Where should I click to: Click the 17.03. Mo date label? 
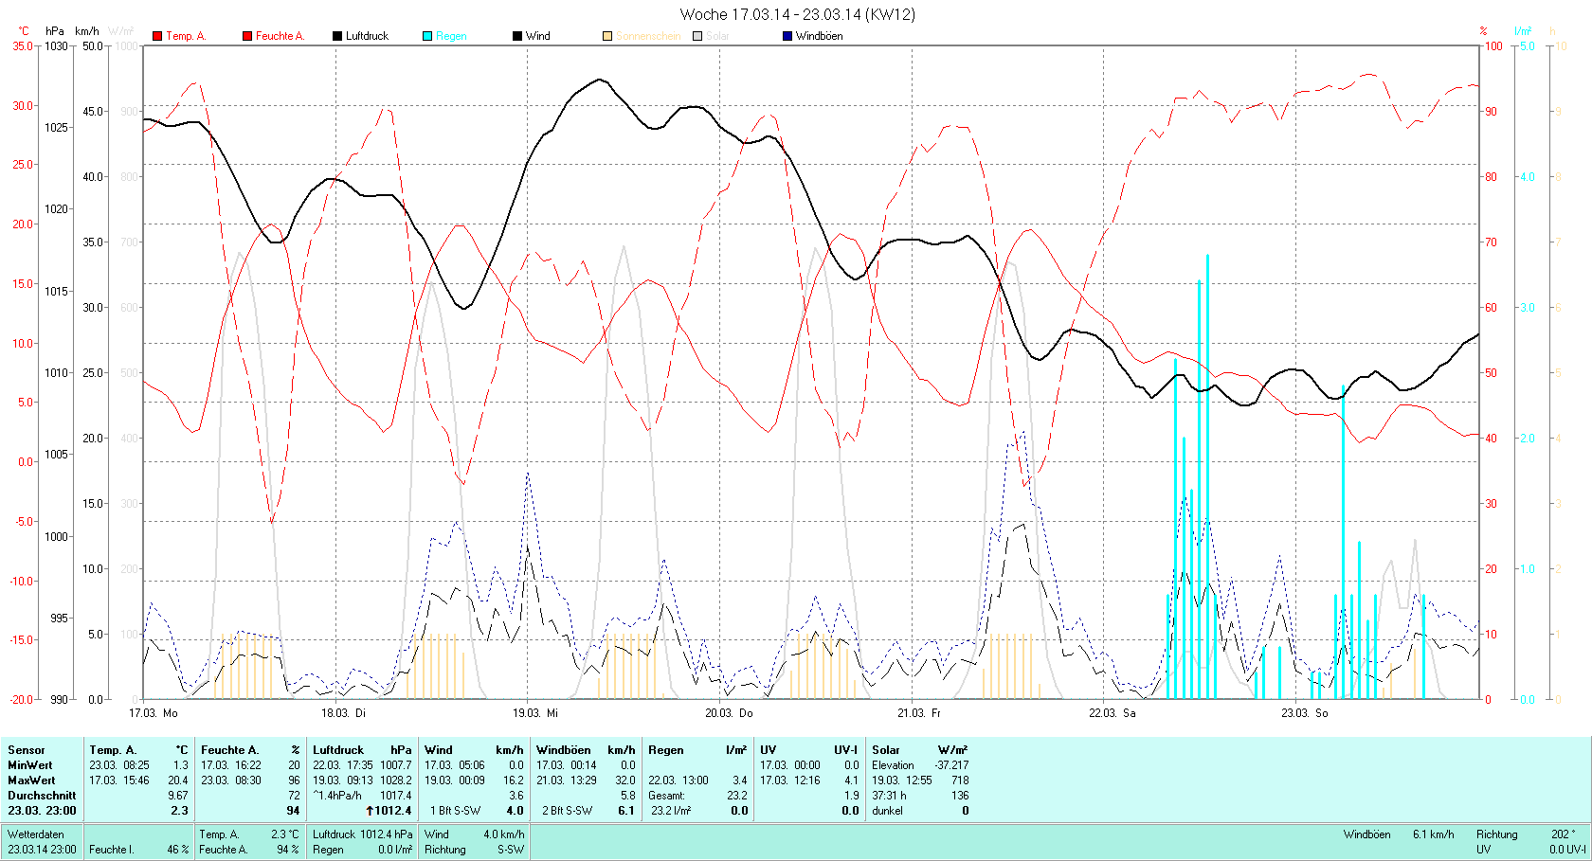click(x=154, y=713)
